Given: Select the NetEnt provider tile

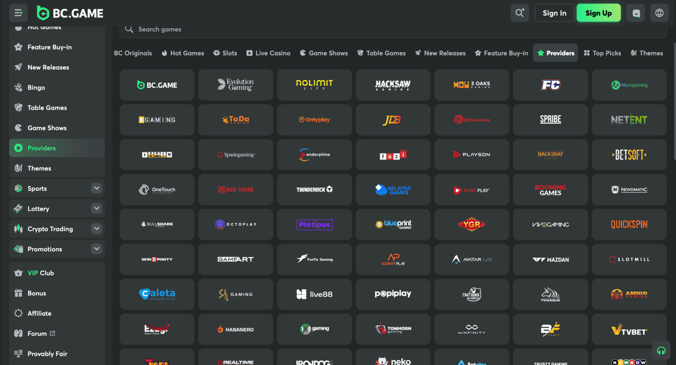Looking at the screenshot, I should pos(629,120).
